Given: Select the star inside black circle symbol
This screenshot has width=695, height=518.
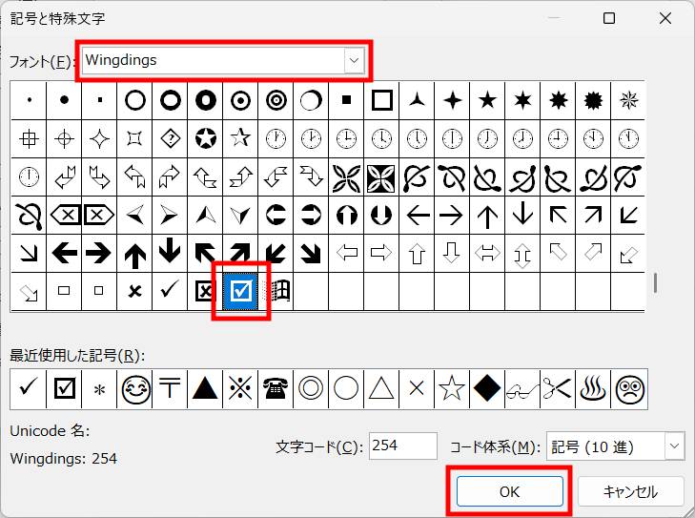Looking at the screenshot, I should coord(205,139).
